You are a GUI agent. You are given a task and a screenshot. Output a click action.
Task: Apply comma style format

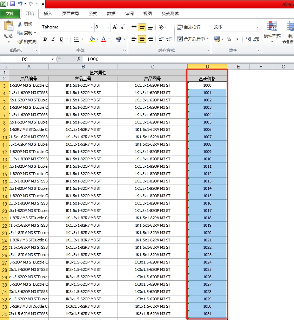[x=237, y=39]
